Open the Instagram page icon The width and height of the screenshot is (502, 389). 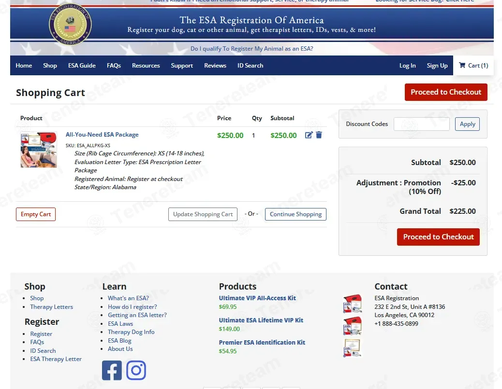[136, 371]
